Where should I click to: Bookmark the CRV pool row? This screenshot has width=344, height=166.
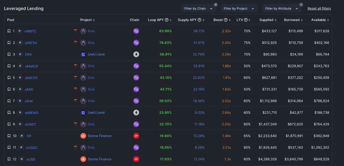[9, 54]
